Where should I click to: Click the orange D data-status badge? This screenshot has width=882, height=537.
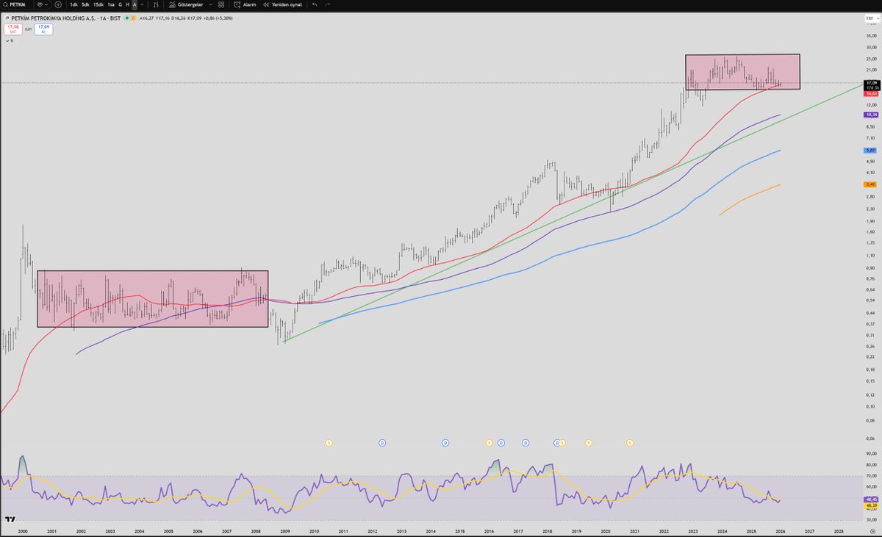(x=134, y=18)
